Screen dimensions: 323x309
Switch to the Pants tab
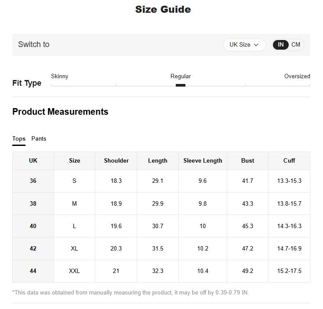pyautogui.click(x=39, y=138)
